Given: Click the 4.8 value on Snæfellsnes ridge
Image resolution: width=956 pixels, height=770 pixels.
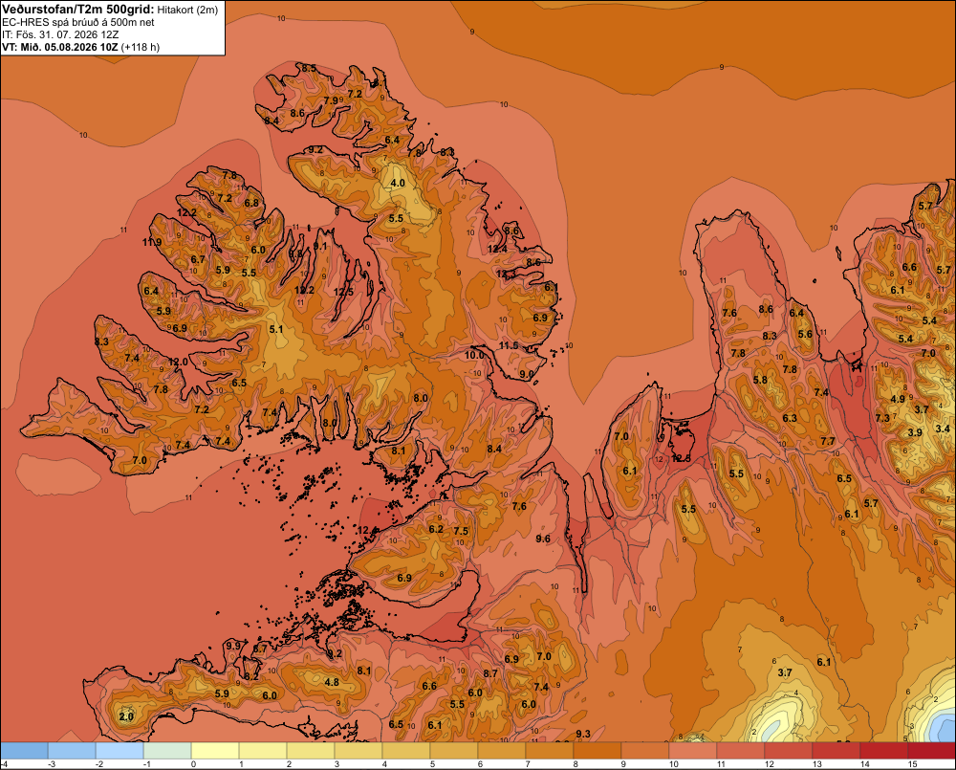Looking at the screenshot, I should coord(332,682).
